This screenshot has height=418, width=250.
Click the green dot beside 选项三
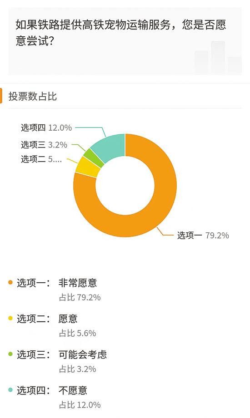(x=10, y=354)
